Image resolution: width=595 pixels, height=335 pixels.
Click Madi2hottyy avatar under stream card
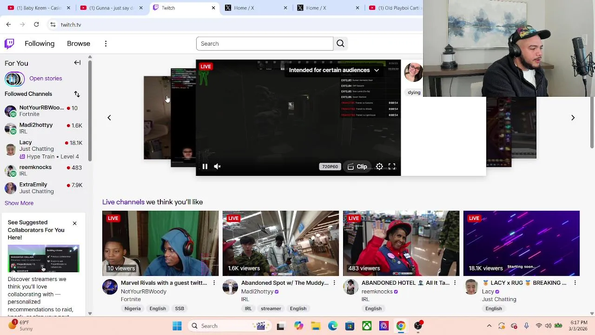pos(230,287)
